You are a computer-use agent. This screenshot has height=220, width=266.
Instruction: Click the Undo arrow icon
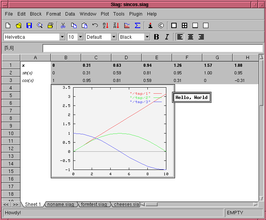pos(95,25)
